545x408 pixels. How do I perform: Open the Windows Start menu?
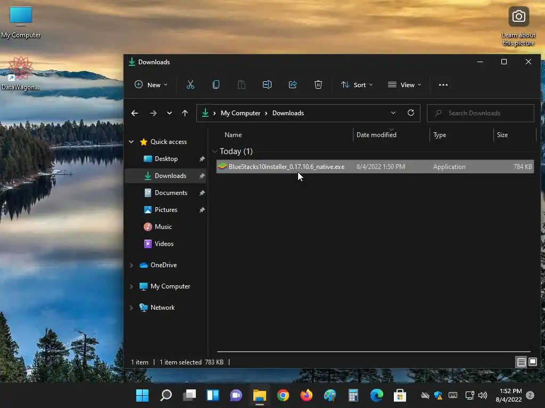[142, 395]
